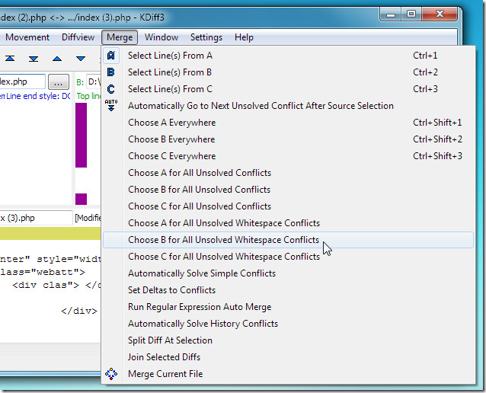
Task: Choose C for All Unsolved Conflicts
Action: [x=288, y=206]
